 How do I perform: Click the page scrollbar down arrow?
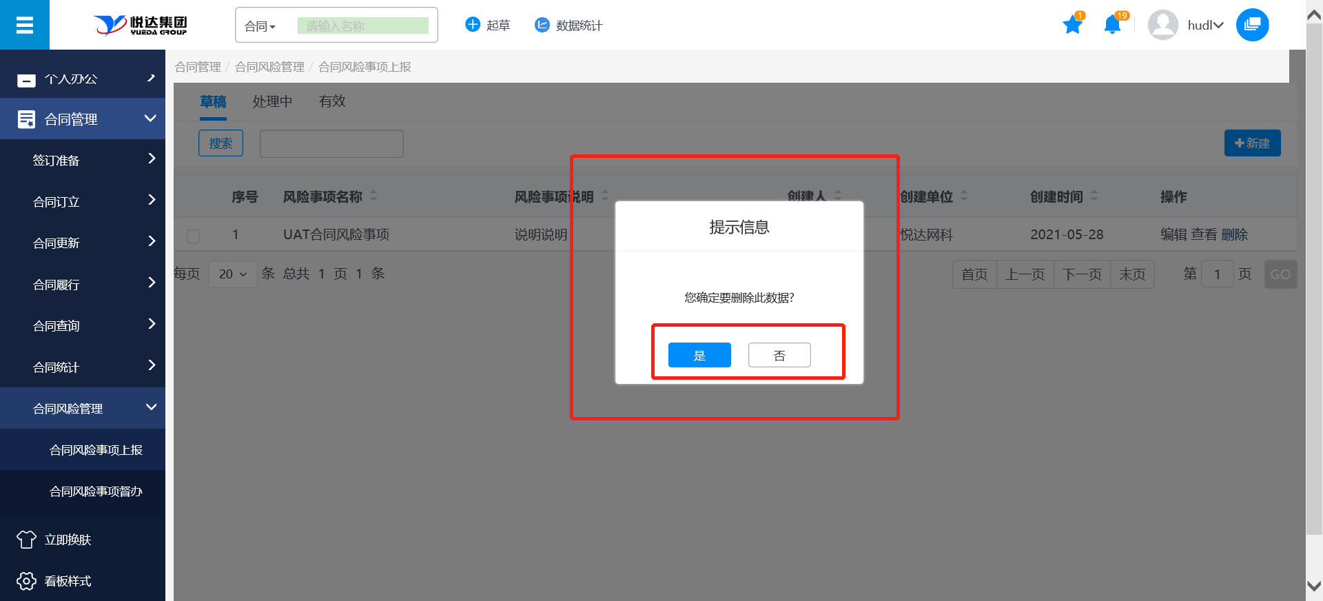(x=1314, y=587)
